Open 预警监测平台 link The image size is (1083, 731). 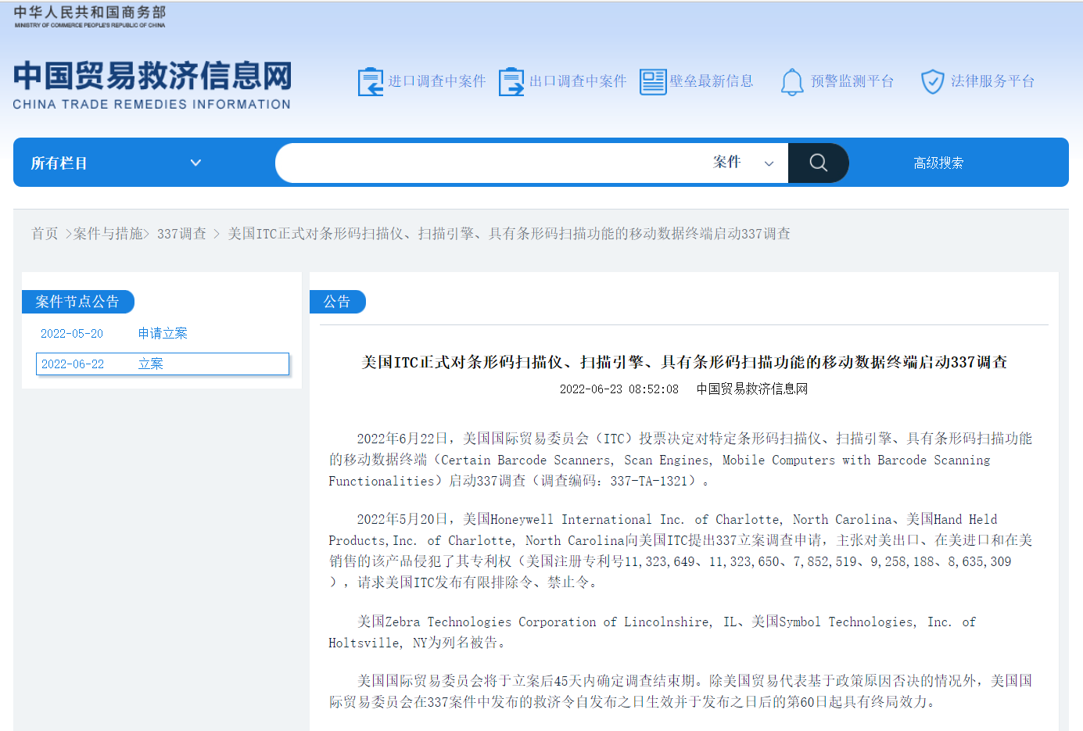coord(852,81)
